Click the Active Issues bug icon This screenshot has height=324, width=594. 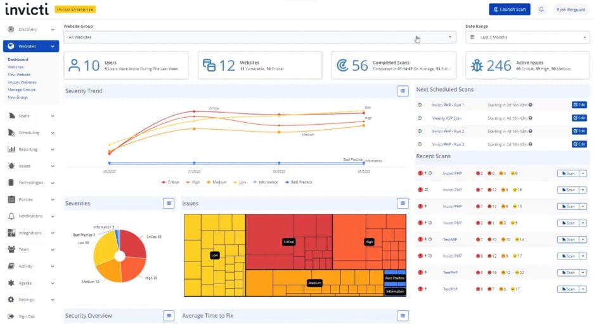coord(477,65)
